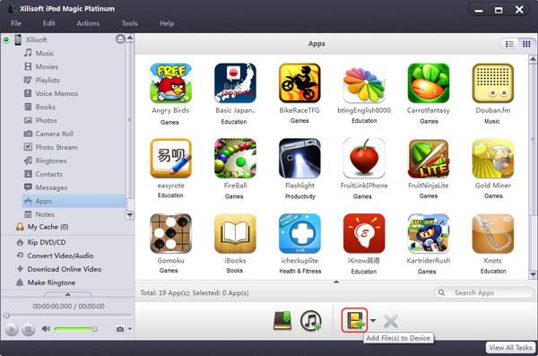538x356 pixels.
Task: Open Ringtones in the sidebar
Action: (x=51, y=161)
